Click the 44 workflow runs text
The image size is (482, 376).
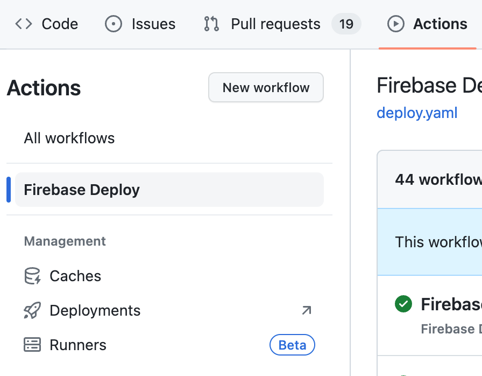pyautogui.click(x=438, y=179)
